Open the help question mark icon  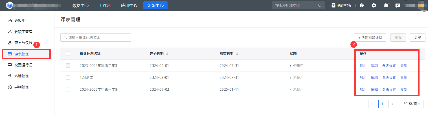[x=362, y=5]
